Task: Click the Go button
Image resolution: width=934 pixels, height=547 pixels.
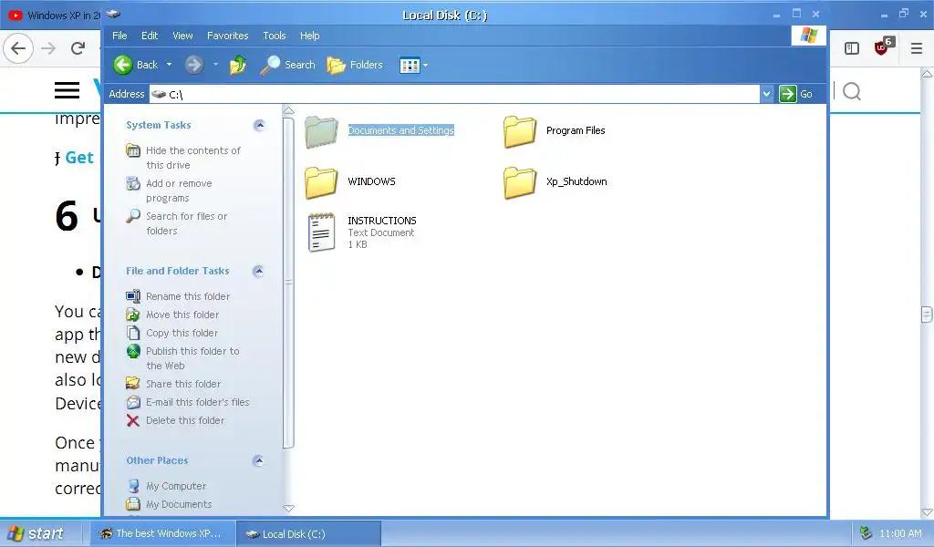Action: pos(796,94)
